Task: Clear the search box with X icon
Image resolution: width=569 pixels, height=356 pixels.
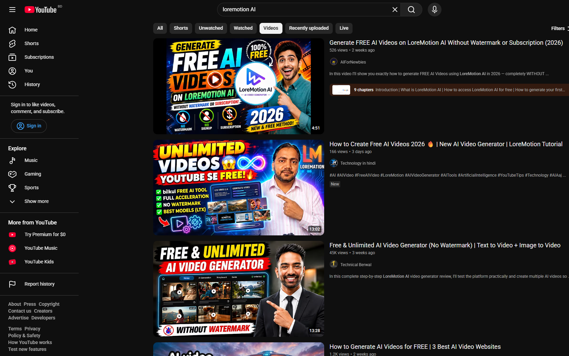Action: point(395,10)
